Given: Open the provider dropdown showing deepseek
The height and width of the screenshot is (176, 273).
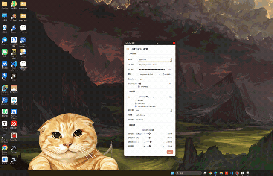Looking at the screenshot, I should (x=155, y=60).
